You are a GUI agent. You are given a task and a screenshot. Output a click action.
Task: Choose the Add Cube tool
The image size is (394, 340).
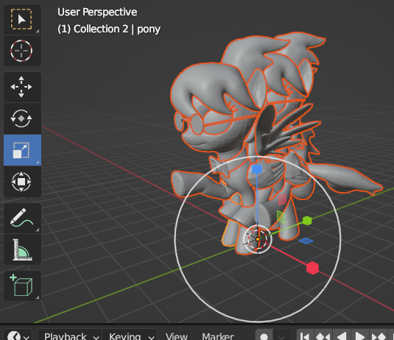(x=22, y=286)
